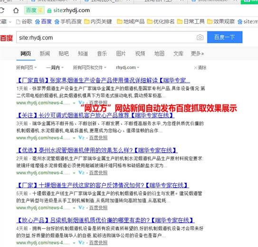Open the 内页关键 bookmark folder
Viewport: 258px width, 247px height.
(x=98, y=21)
